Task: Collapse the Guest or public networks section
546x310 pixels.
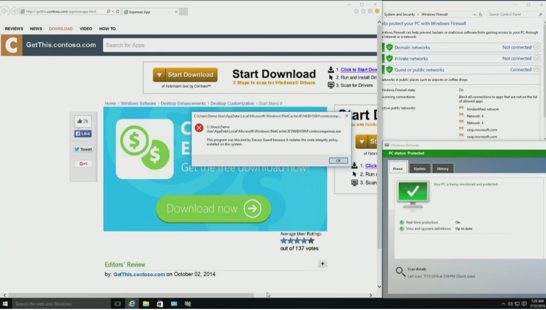Action: (536, 69)
